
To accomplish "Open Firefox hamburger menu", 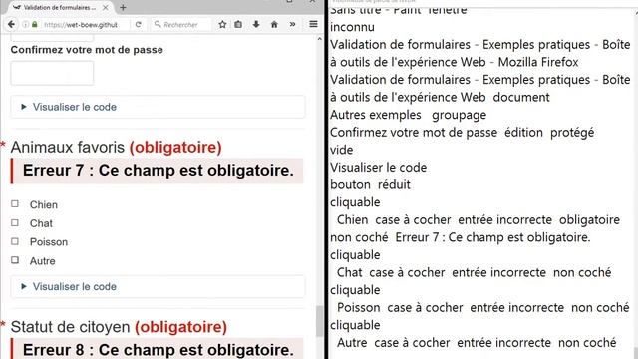I will coord(313,24).
